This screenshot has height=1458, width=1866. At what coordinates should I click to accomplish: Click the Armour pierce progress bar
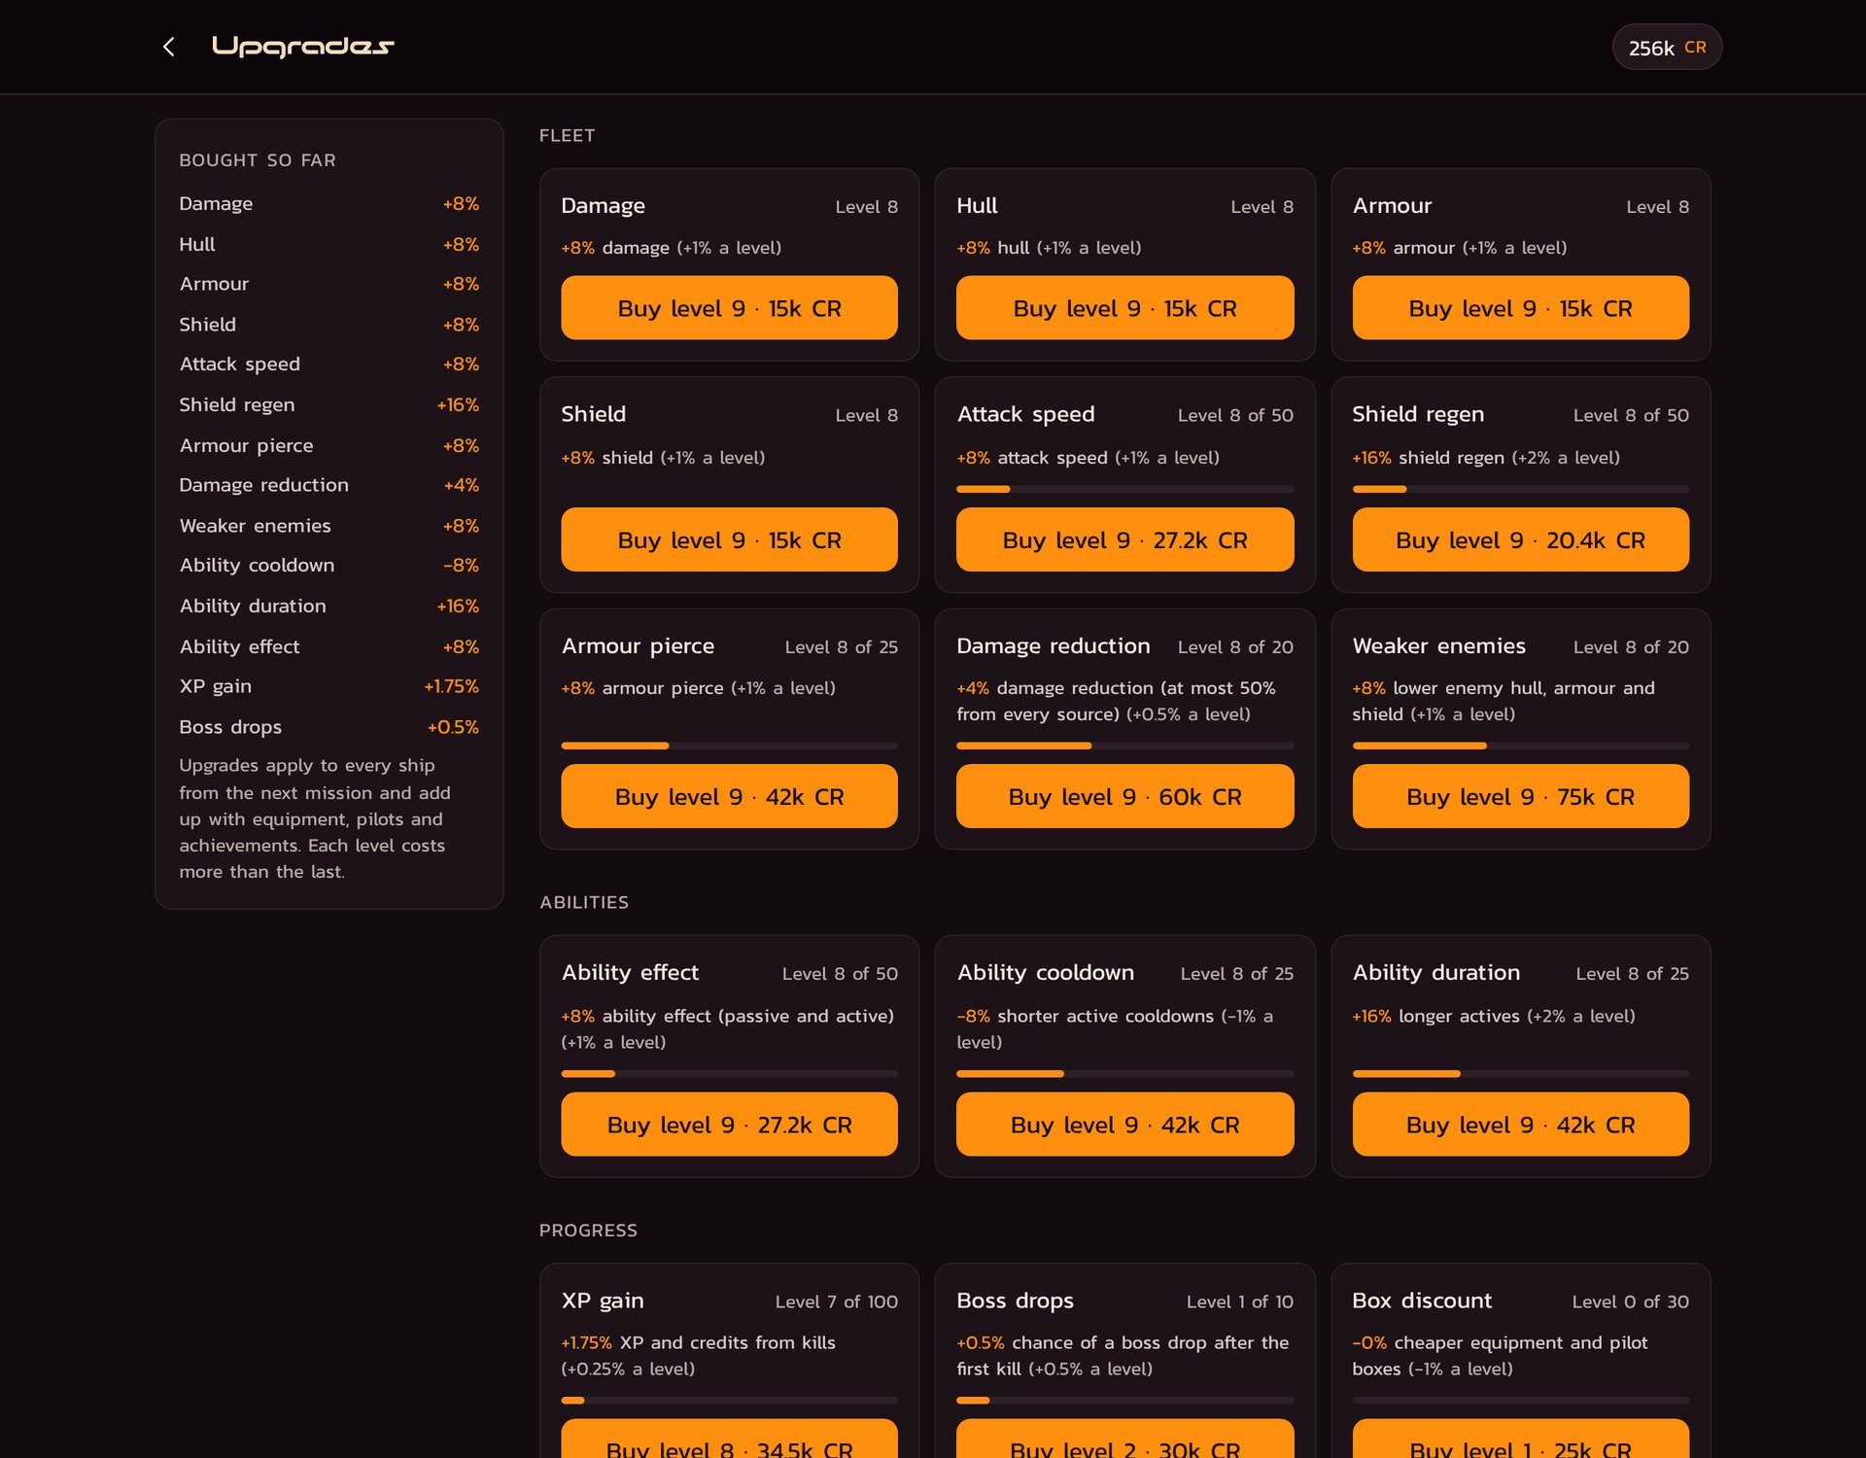pyautogui.click(x=729, y=746)
